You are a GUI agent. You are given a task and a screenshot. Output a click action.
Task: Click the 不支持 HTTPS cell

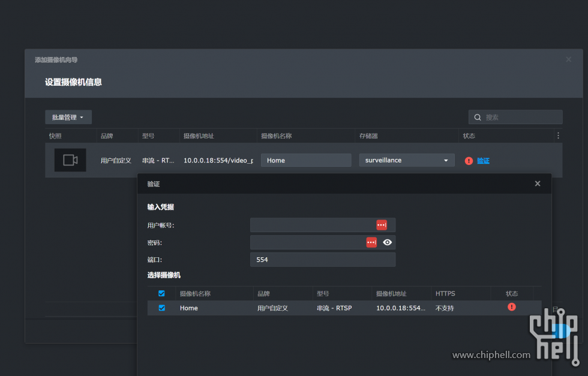coord(445,308)
